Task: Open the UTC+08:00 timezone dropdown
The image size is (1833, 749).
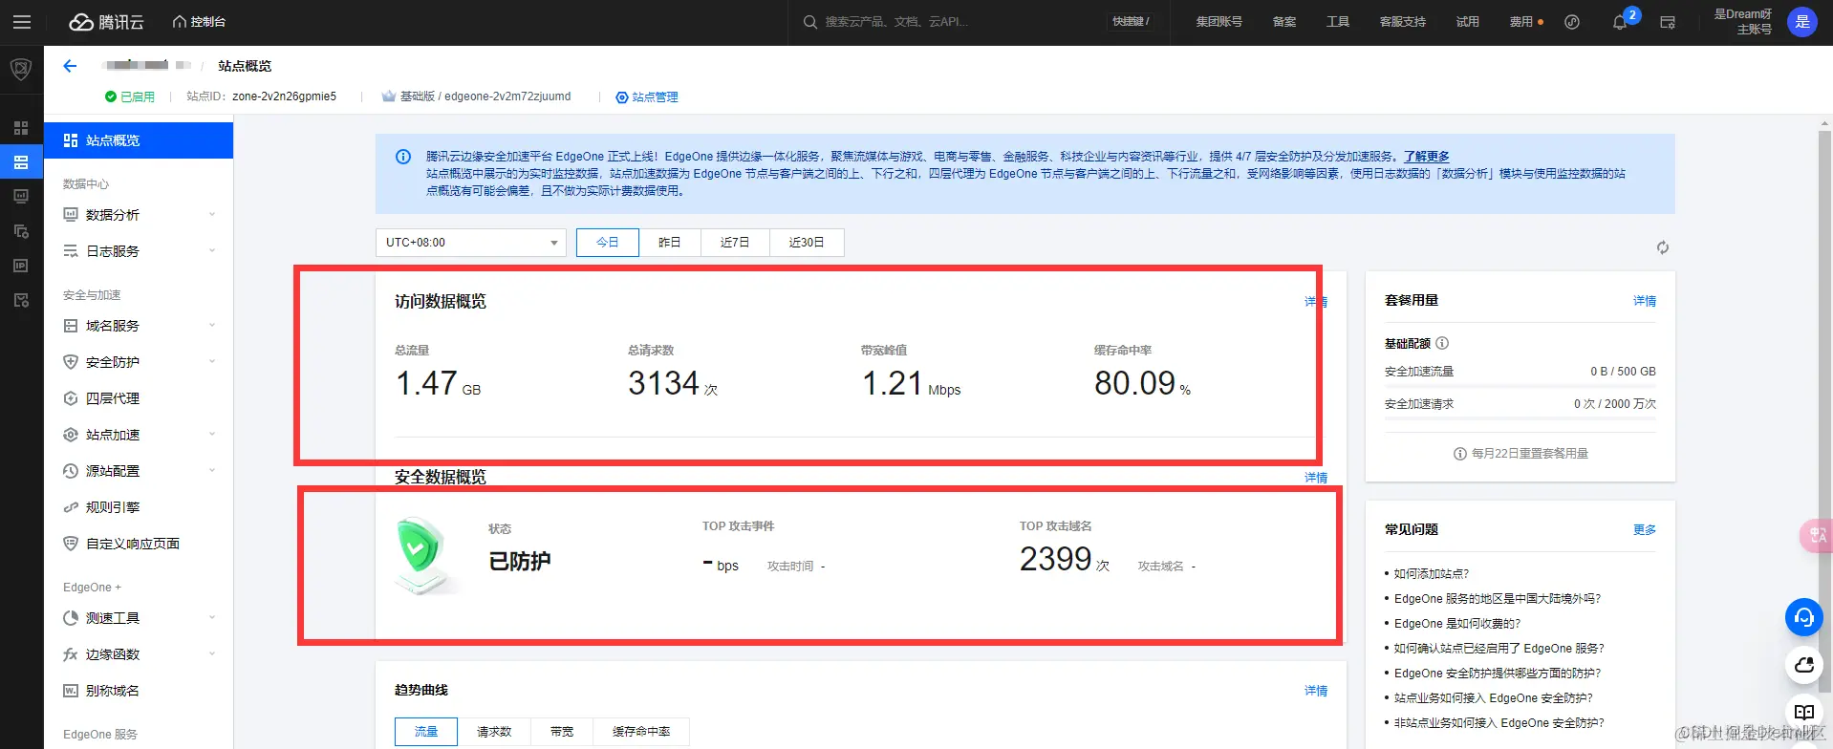Action: pyautogui.click(x=471, y=243)
